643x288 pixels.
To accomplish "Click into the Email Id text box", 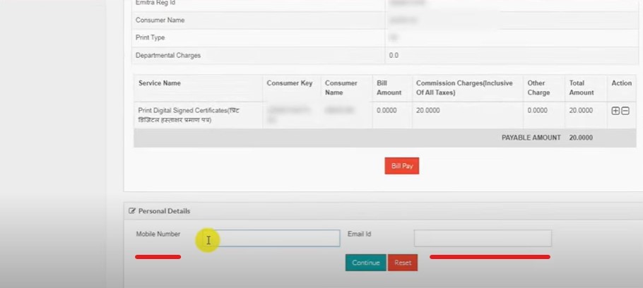I will tap(482, 238).
